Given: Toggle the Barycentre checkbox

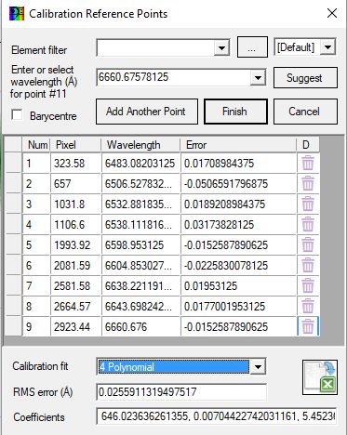Looking at the screenshot, I should (17, 115).
